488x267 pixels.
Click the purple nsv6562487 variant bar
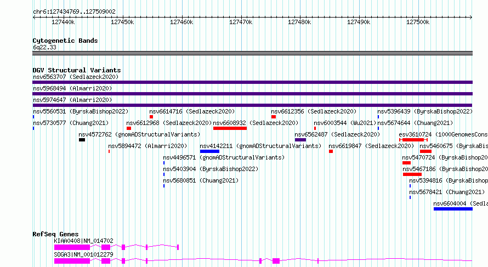[300, 140]
